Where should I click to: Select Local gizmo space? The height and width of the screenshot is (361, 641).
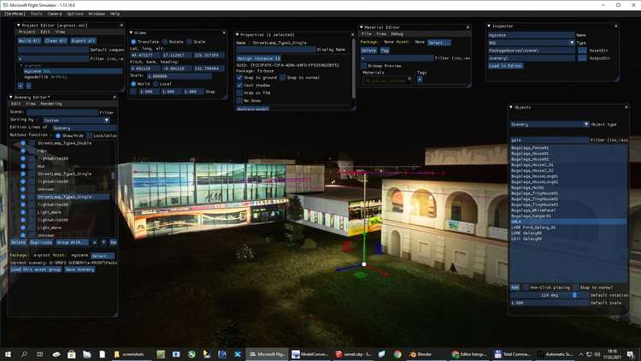coord(156,84)
